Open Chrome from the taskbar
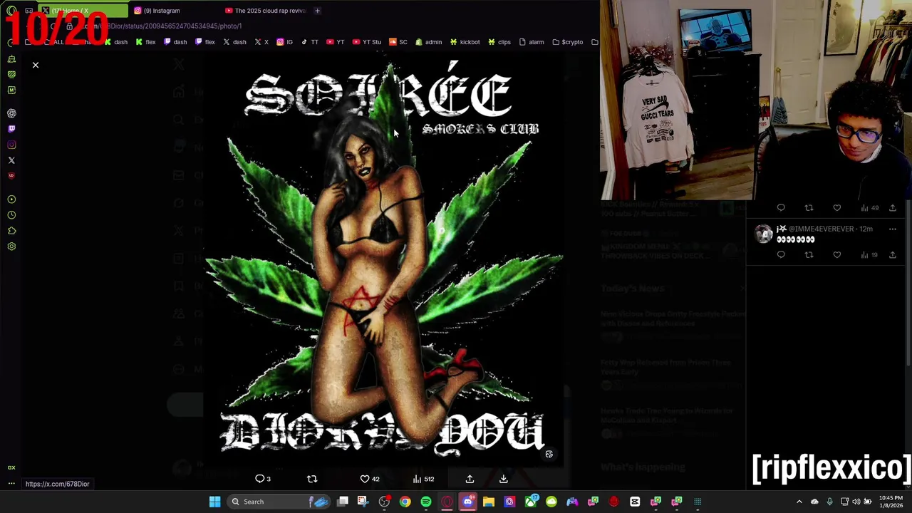912x513 pixels. (x=405, y=502)
